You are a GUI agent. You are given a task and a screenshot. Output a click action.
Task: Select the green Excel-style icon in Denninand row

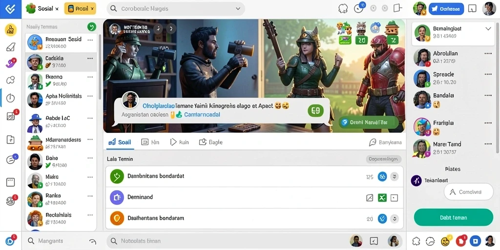click(382, 198)
